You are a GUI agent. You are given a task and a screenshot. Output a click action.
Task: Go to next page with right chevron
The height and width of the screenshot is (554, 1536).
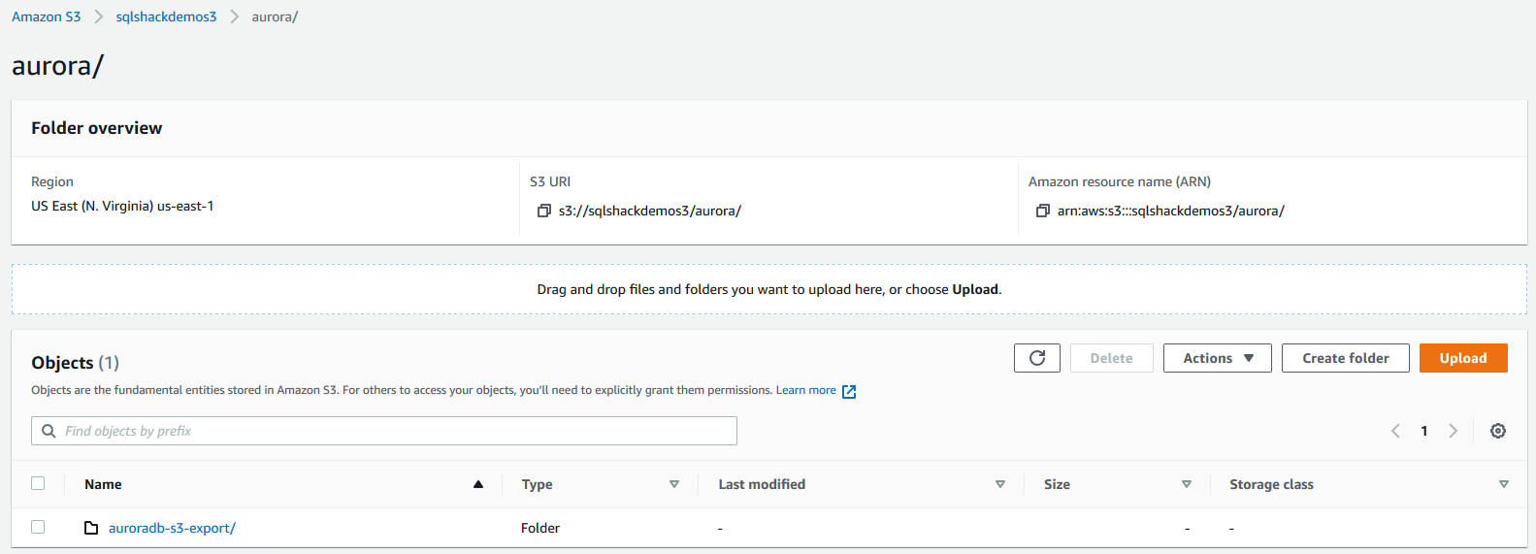point(1453,431)
